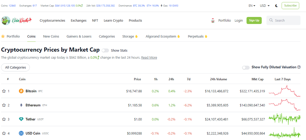
Task: Open the NFT menu
Action: (95, 20)
